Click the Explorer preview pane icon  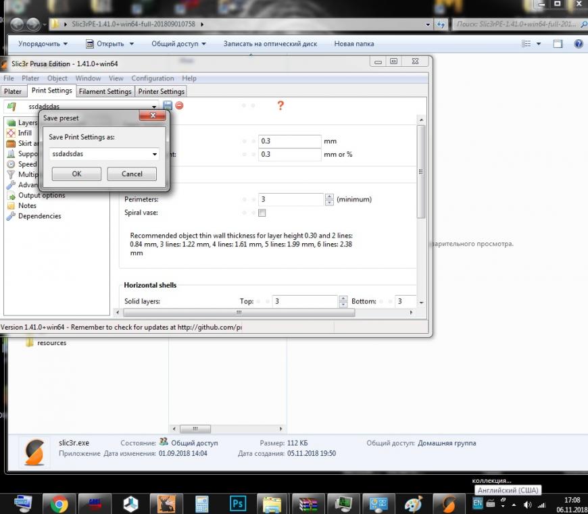[558, 44]
